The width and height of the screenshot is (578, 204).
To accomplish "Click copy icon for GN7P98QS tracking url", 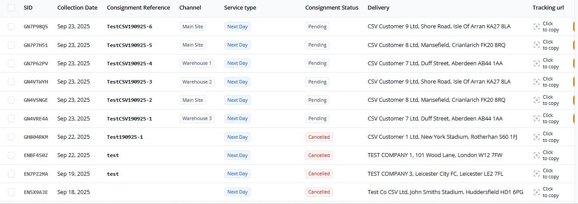I will pyautogui.click(x=537, y=27).
